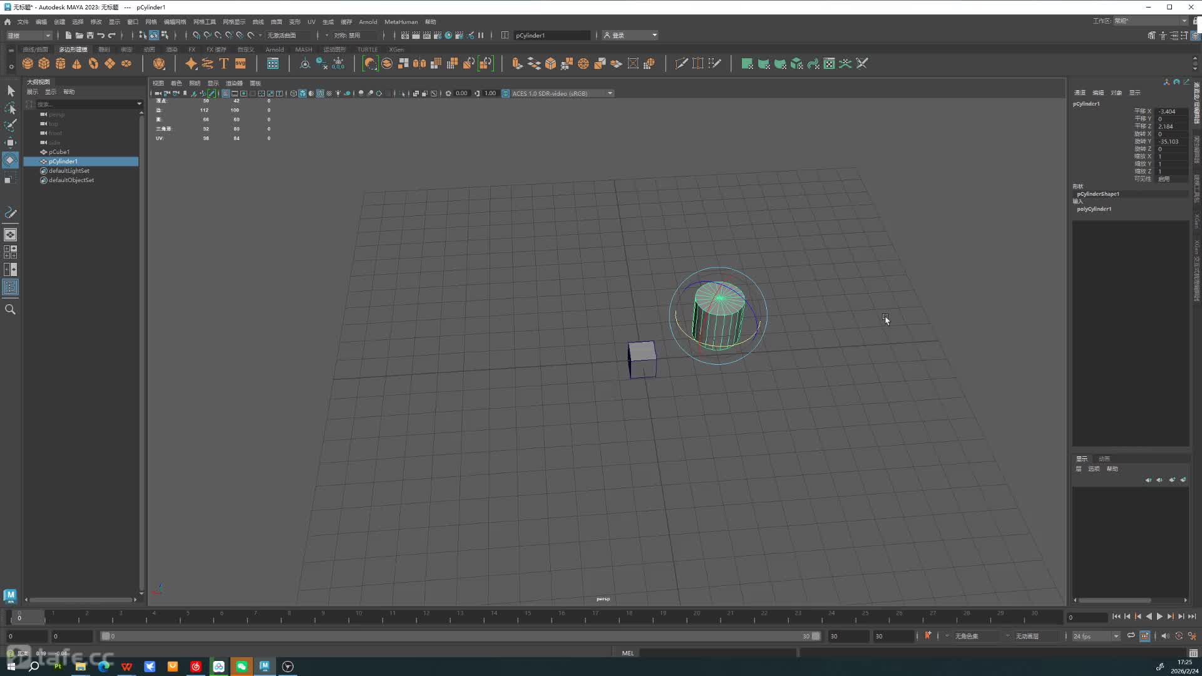1202x676 pixels.
Task: Click the polygon cube shelf icon
Action: click(x=44, y=63)
